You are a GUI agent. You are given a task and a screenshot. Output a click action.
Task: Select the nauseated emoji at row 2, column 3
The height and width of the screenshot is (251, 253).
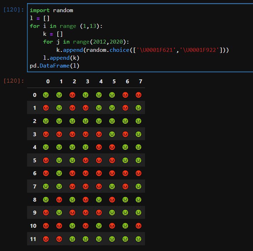point(86,121)
